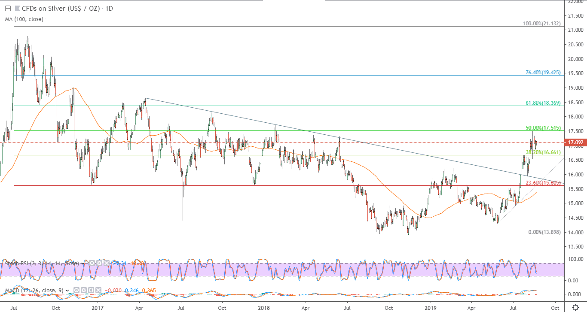The height and width of the screenshot is (312, 587).
Task: Click the 19.000 price scale label
Action: [x=575, y=88]
